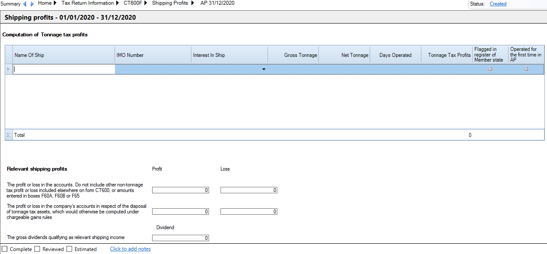Click into the Name Of Ship cell
Screen dimensions: 547x254
[64, 69]
